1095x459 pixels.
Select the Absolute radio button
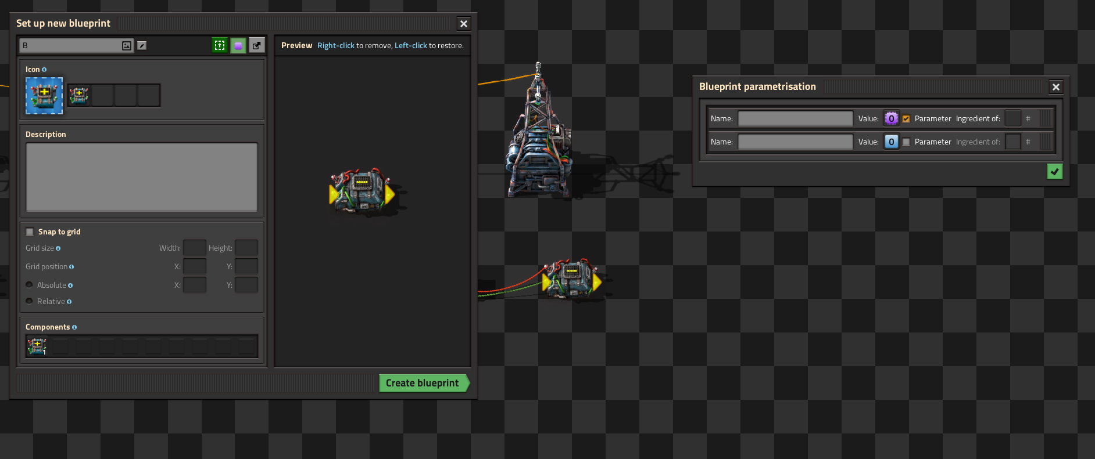[29, 285]
